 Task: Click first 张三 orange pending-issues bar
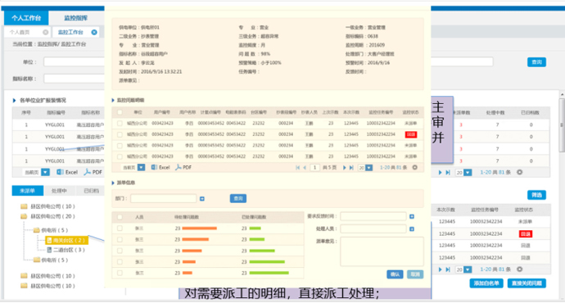coord(199,228)
